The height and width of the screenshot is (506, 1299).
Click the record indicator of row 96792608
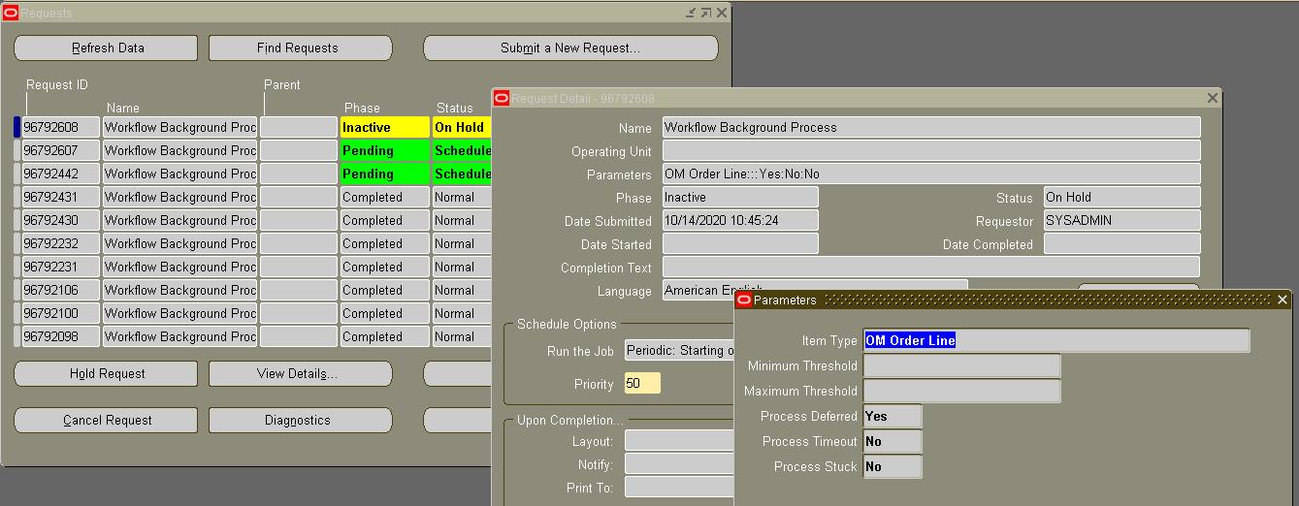click(16, 127)
